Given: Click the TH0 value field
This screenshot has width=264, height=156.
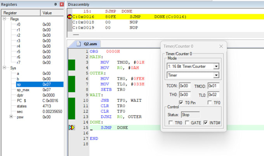Looking at the screenshot, I should 185,94.
